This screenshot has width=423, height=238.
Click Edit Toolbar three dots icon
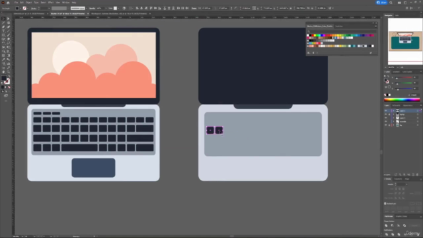click(x=6, y=101)
